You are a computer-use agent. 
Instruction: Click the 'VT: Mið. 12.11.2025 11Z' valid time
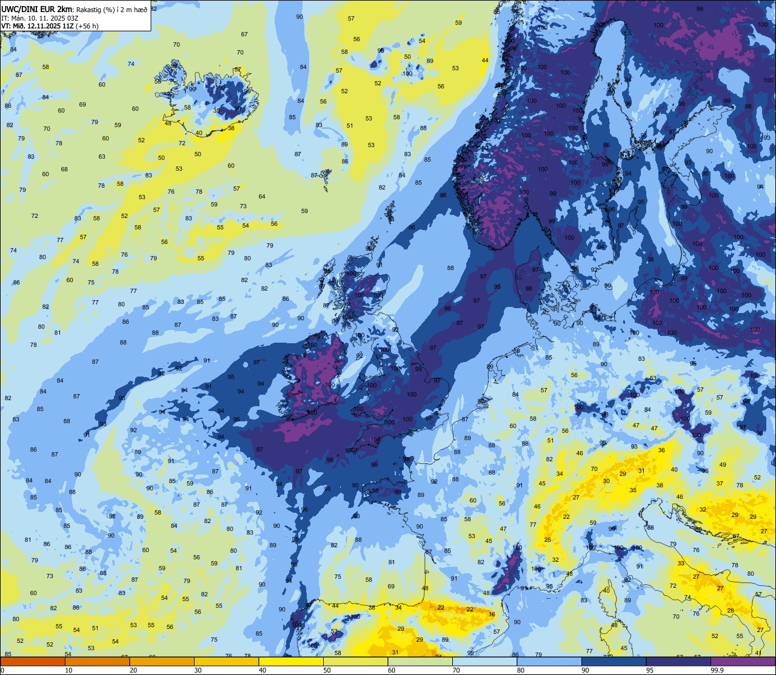click(38, 26)
